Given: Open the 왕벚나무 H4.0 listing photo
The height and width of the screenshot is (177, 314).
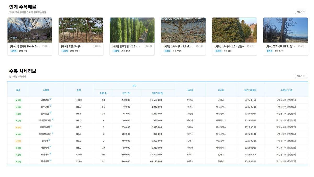Looking at the screenshot, I should coord(30,30).
